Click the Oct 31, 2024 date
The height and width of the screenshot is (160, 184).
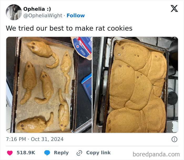tap(47, 139)
